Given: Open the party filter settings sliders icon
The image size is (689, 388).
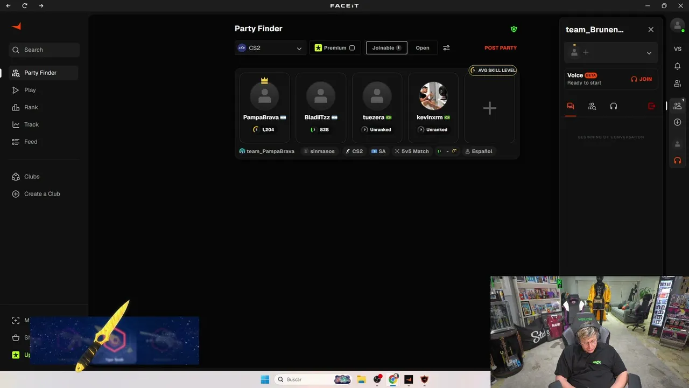Looking at the screenshot, I should [x=446, y=48].
